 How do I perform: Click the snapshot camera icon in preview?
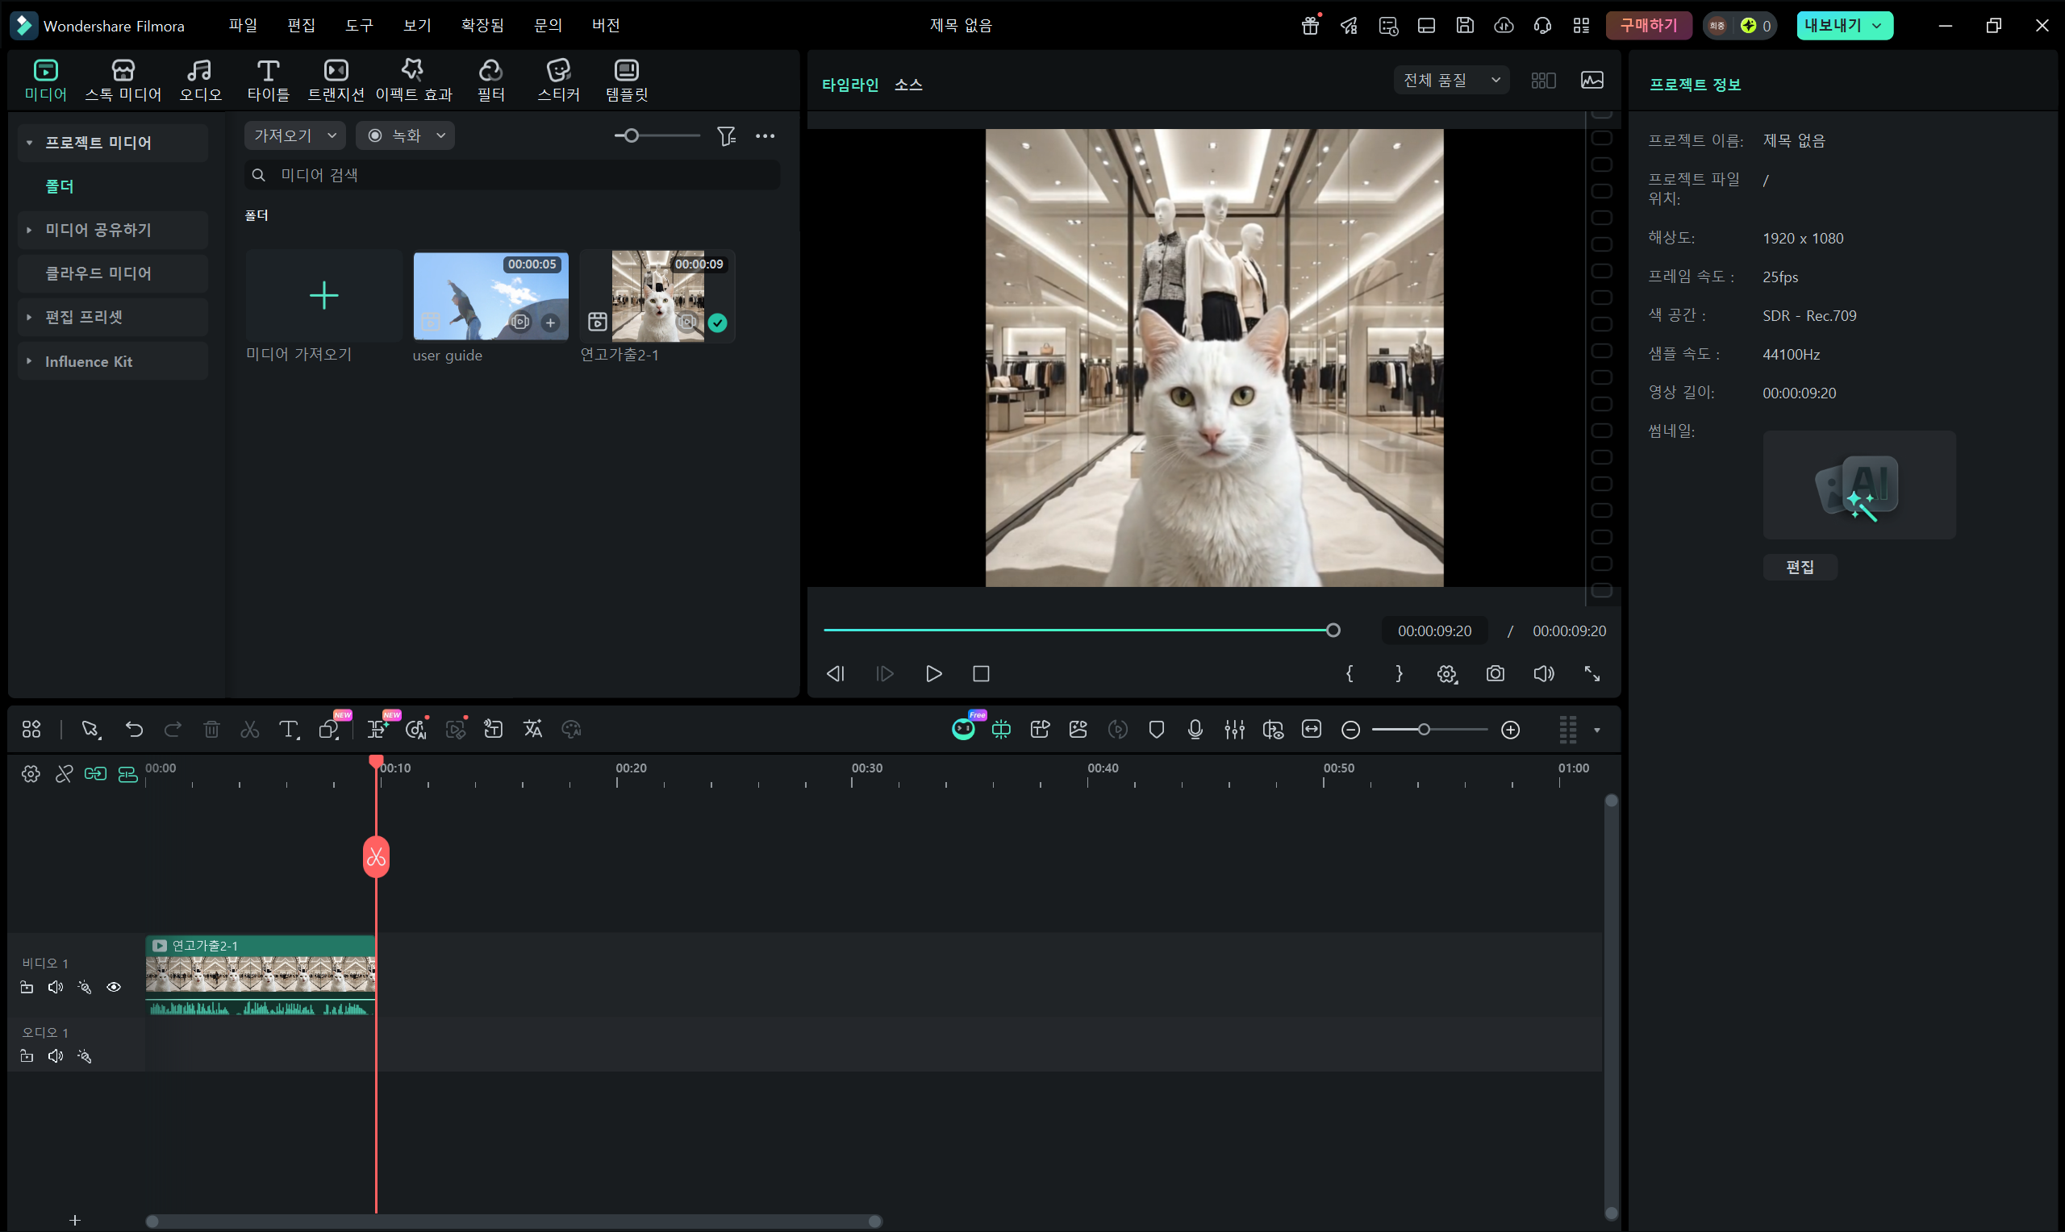click(x=1495, y=673)
